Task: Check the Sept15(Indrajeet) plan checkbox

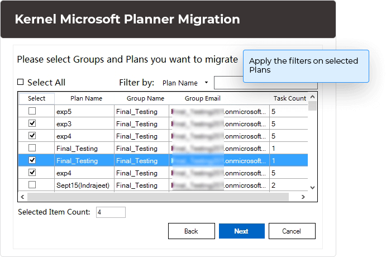Action: pyautogui.click(x=32, y=185)
